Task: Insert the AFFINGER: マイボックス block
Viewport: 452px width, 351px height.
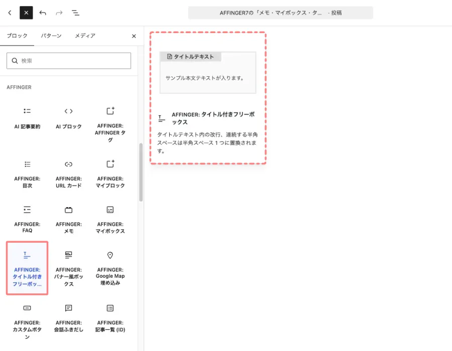Action: click(x=110, y=220)
